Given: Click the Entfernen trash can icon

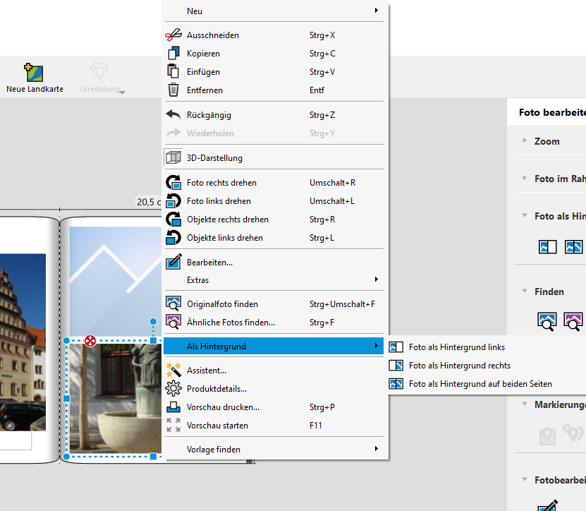Looking at the screenshot, I should click(173, 90).
